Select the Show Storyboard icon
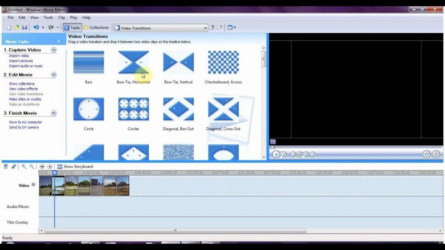The width and height of the screenshot is (445, 250). (x=60, y=166)
